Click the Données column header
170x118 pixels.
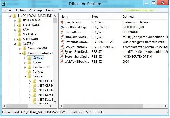(145, 17)
